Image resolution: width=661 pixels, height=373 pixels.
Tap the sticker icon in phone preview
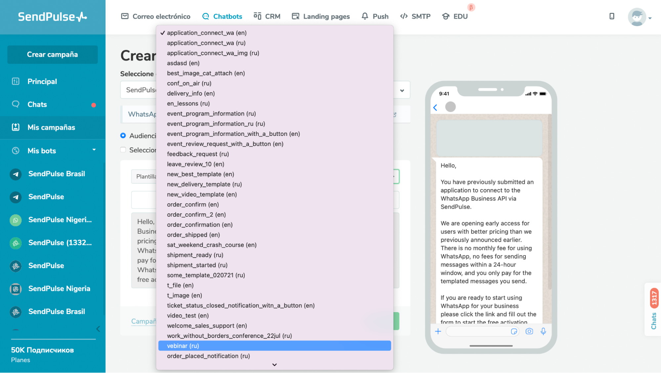[514, 331]
